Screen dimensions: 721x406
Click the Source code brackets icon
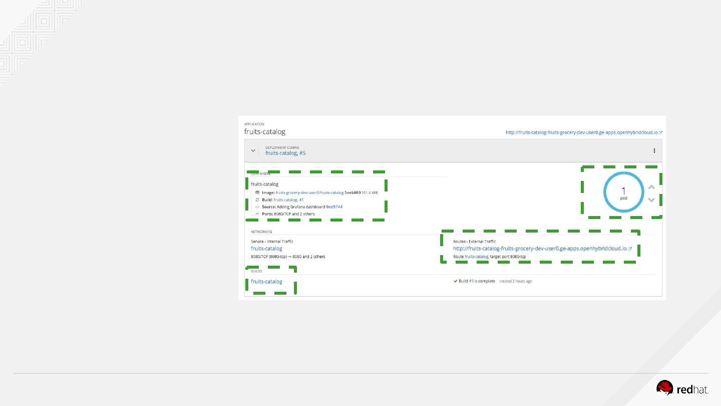(x=257, y=207)
